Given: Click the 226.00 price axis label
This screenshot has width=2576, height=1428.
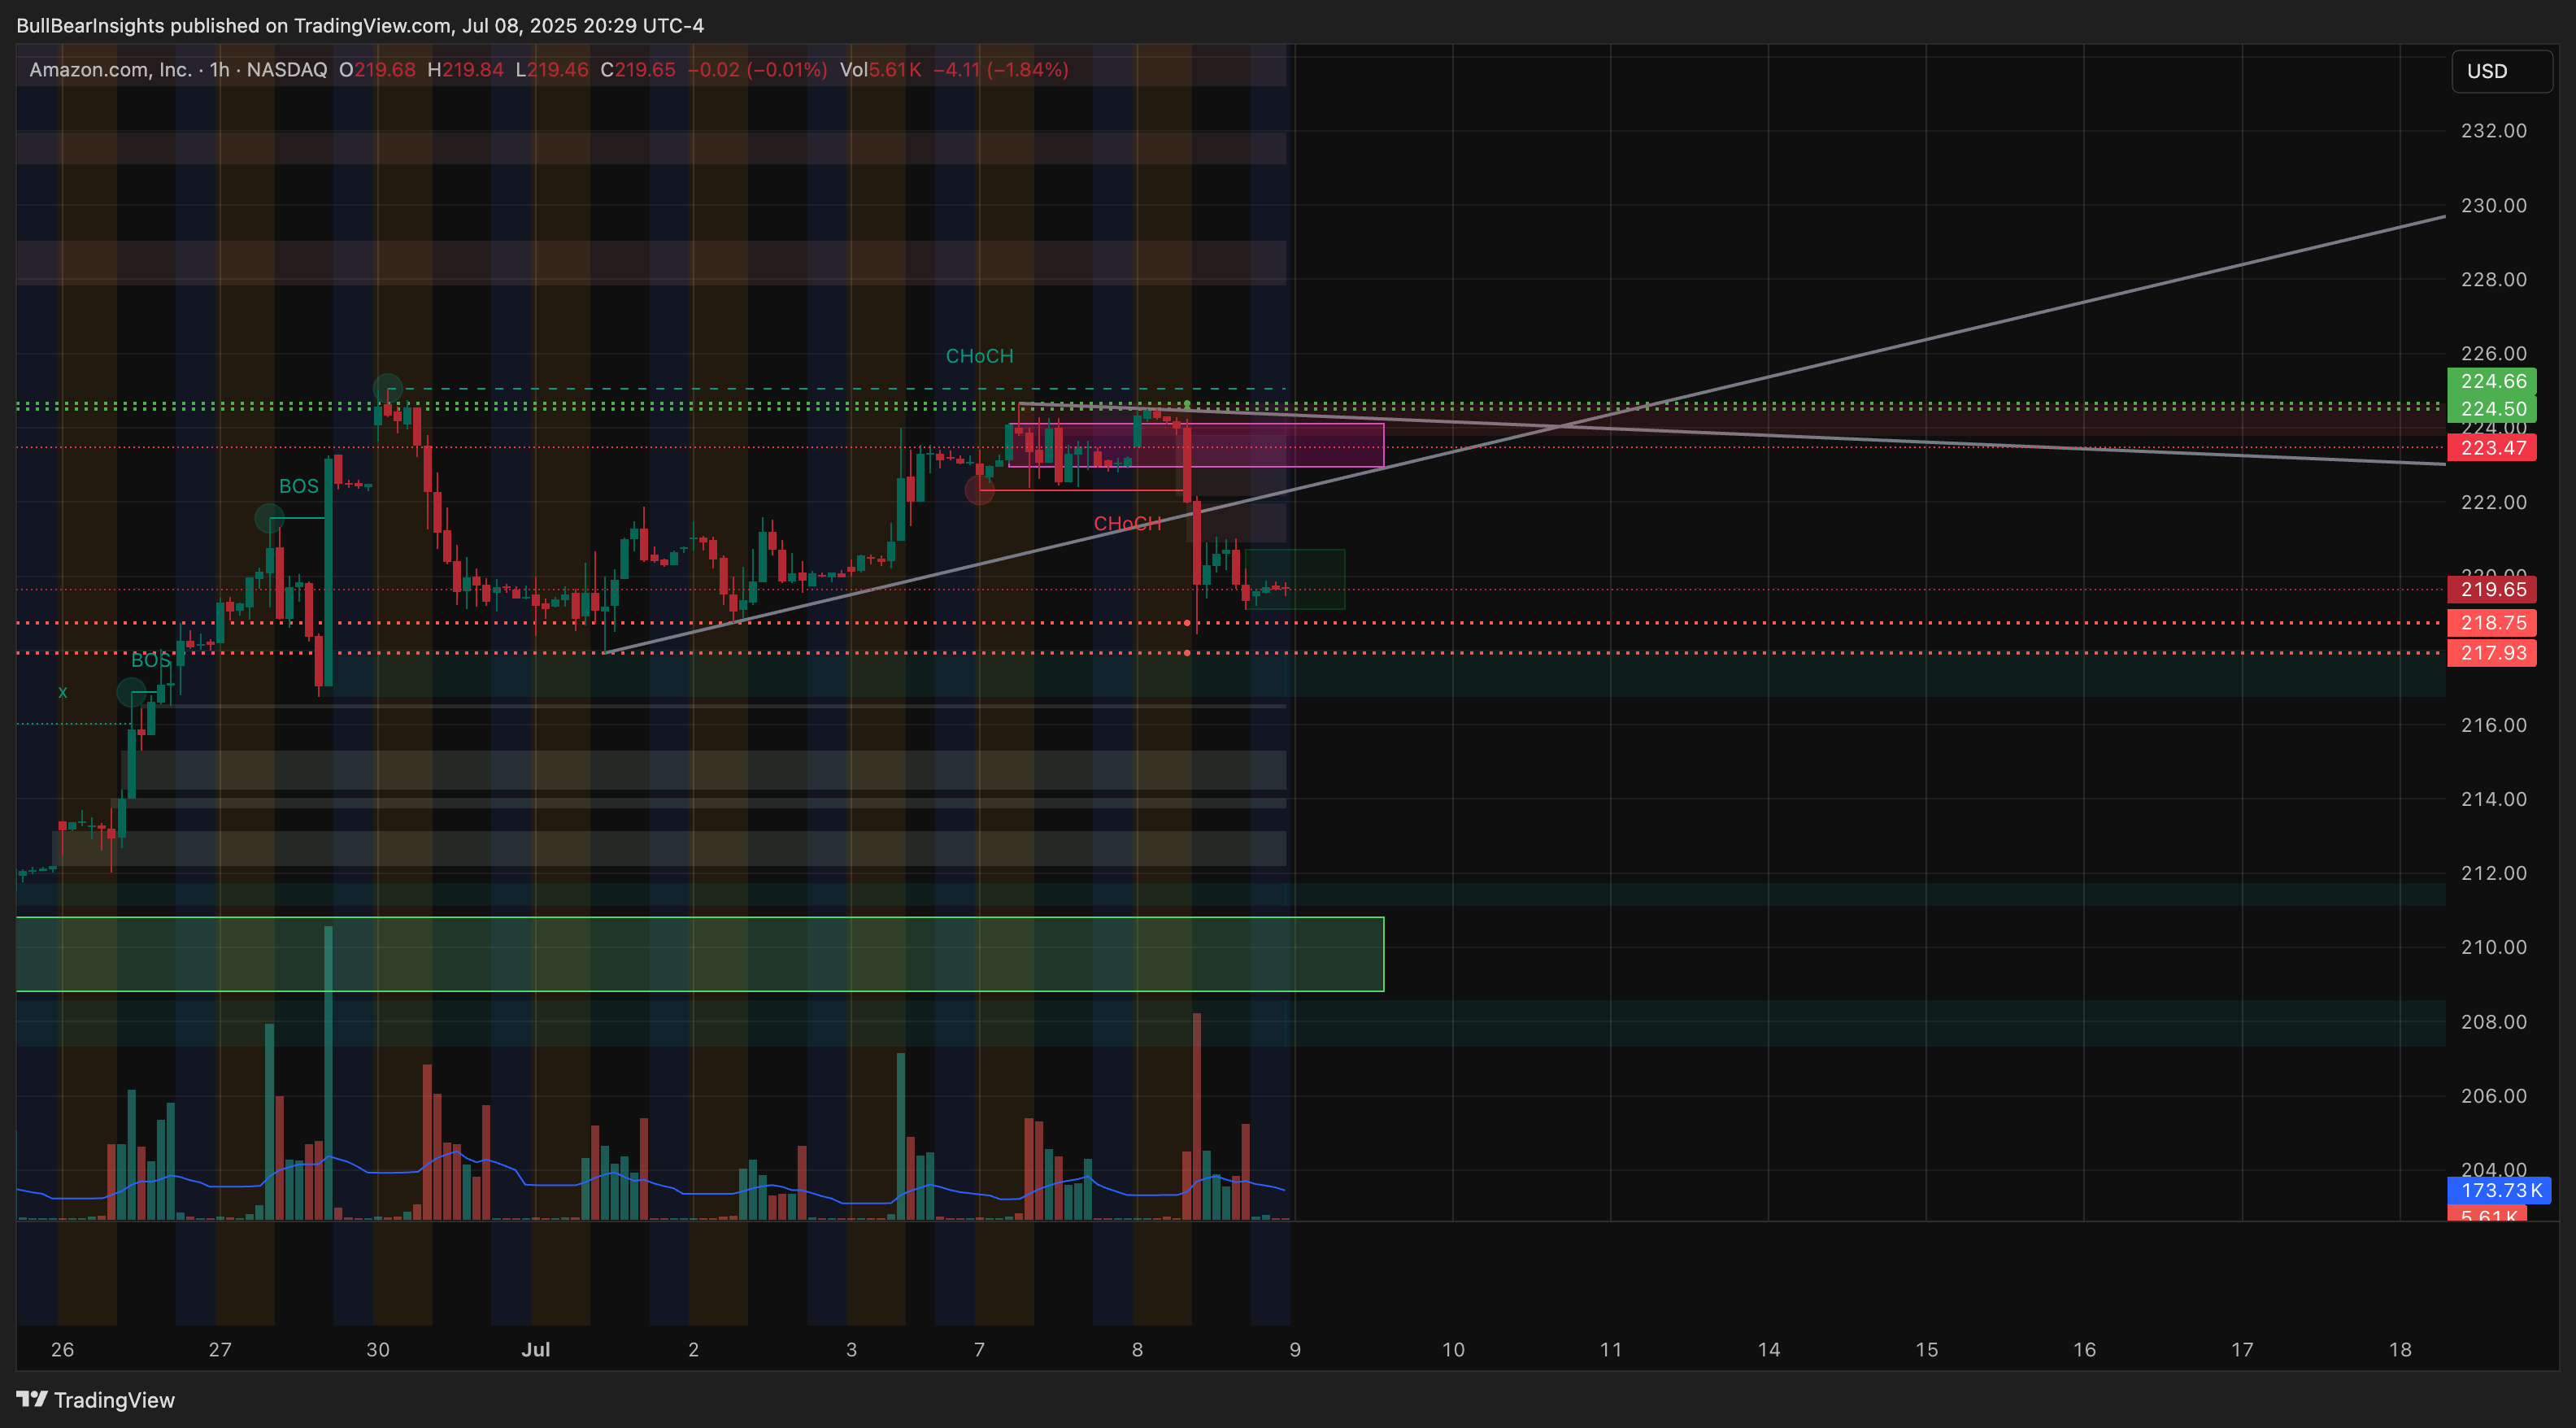Looking at the screenshot, I should tap(2493, 353).
